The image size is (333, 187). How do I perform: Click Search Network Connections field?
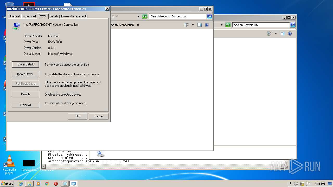click(178, 16)
